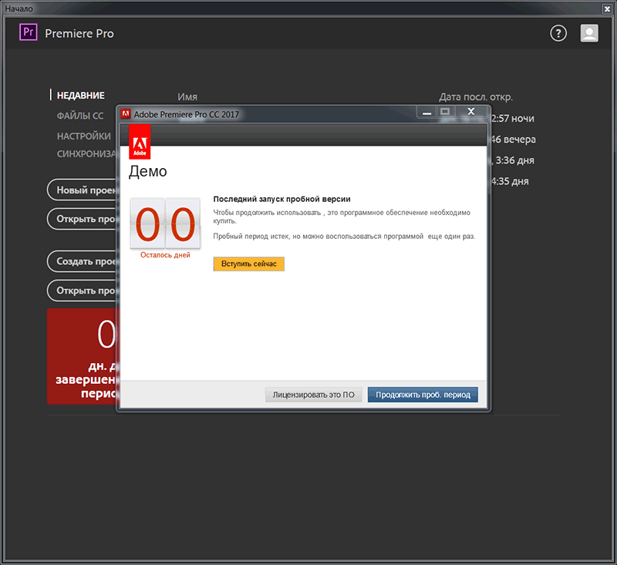This screenshot has height=565, width=617.
Task: Select the СИНХРОНИЗАЦИЯ tab
Action: [x=86, y=154]
